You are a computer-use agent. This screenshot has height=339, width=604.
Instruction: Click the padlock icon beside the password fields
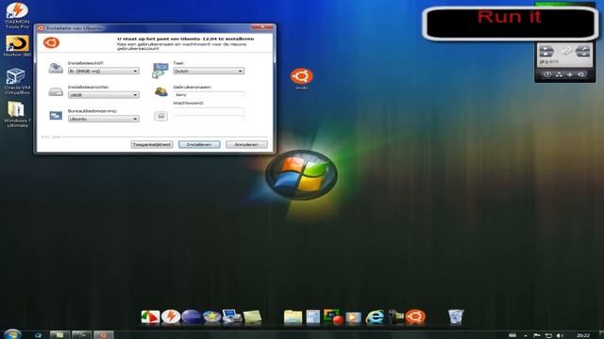point(161,116)
